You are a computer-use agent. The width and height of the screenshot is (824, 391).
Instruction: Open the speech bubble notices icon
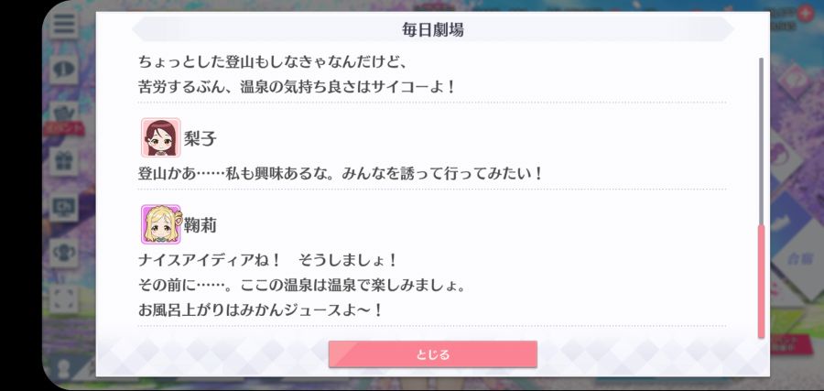pyautogui.click(x=64, y=70)
